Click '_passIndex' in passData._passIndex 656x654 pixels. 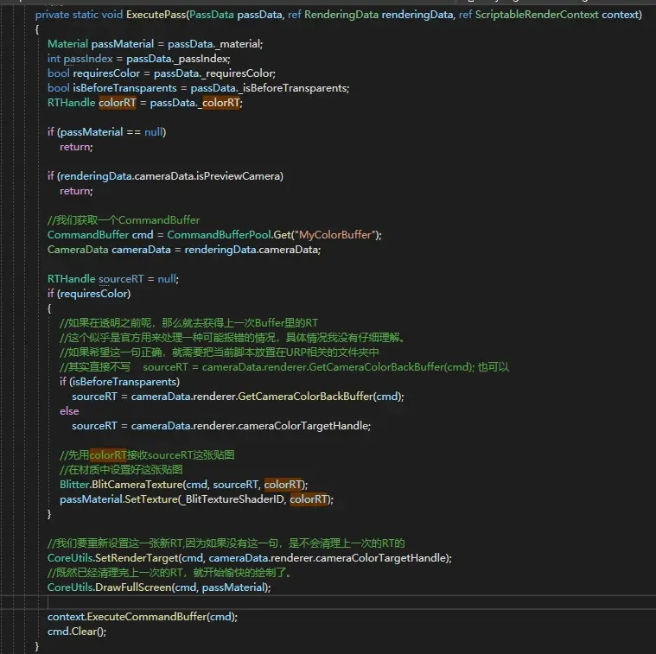pos(201,59)
